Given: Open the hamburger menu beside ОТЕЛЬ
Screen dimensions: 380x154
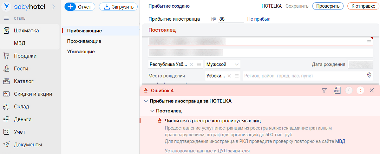Looking at the screenshot, I should (x=7, y=18).
